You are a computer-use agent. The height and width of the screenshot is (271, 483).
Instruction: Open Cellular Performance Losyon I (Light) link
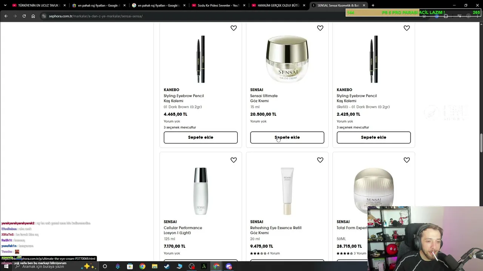click(x=183, y=230)
